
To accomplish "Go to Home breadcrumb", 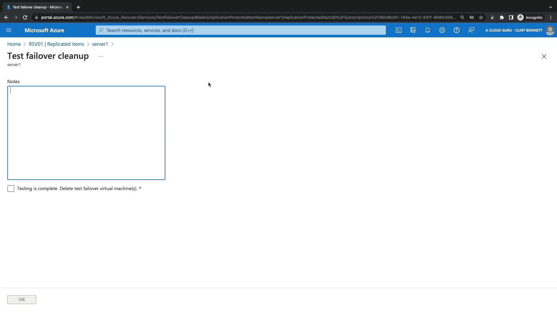I will click(x=14, y=44).
